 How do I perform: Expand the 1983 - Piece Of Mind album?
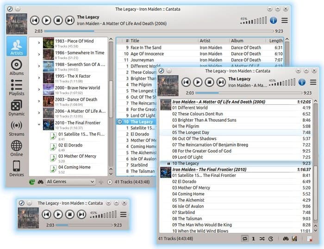[39, 43]
